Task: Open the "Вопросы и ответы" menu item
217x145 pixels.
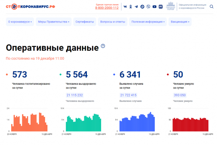Action: [113, 22]
